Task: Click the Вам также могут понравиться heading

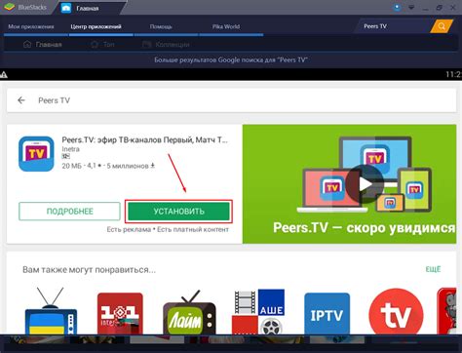Action: pyautogui.click(x=89, y=270)
